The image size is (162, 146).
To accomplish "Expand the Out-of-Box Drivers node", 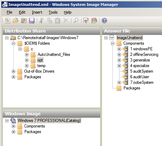I will tap(13, 71).
